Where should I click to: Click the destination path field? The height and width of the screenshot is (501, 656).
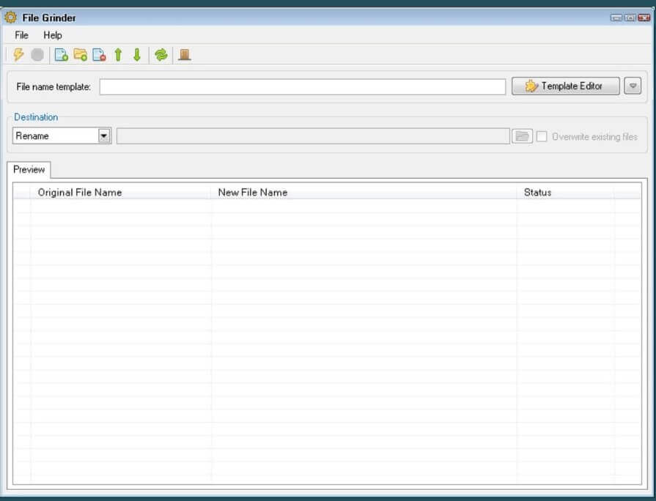[313, 136]
